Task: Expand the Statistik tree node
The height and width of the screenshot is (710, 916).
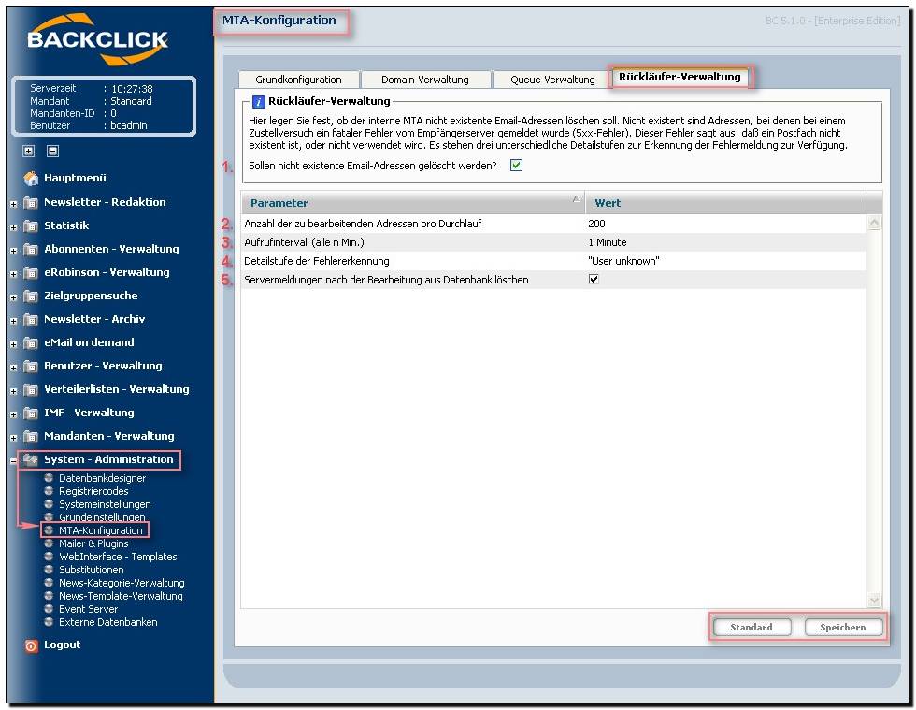Action: 13,227
